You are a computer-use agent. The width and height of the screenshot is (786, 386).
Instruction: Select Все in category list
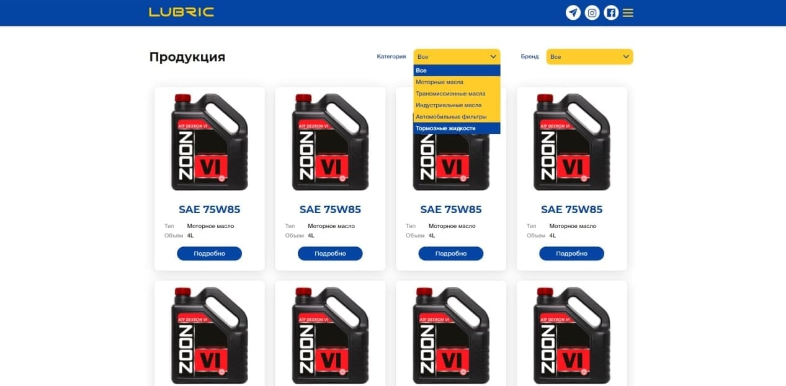click(x=457, y=71)
